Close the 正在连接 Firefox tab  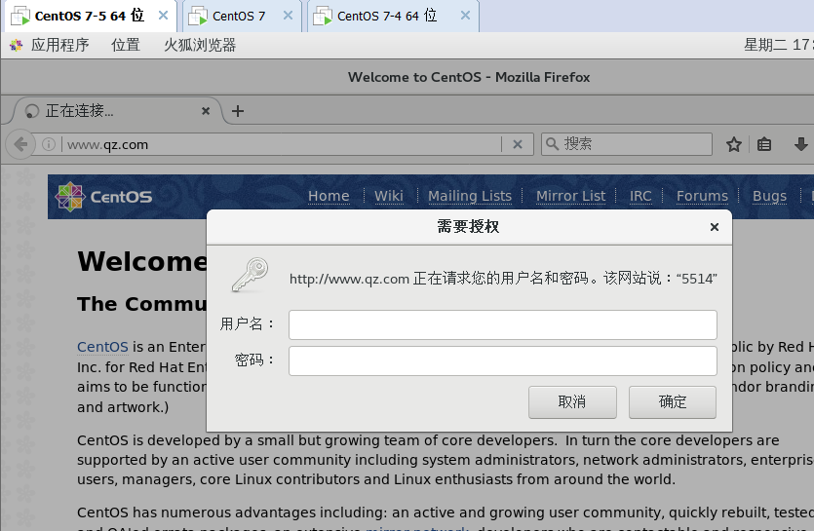206,111
